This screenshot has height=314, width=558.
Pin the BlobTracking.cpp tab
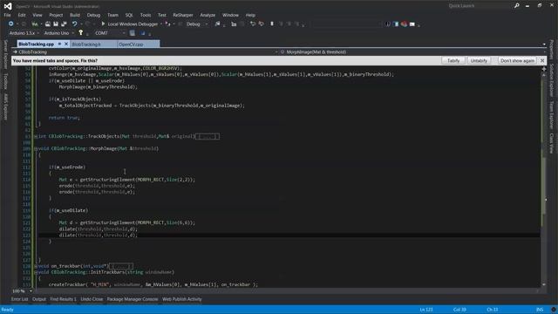pyautogui.click(x=59, y=44)
